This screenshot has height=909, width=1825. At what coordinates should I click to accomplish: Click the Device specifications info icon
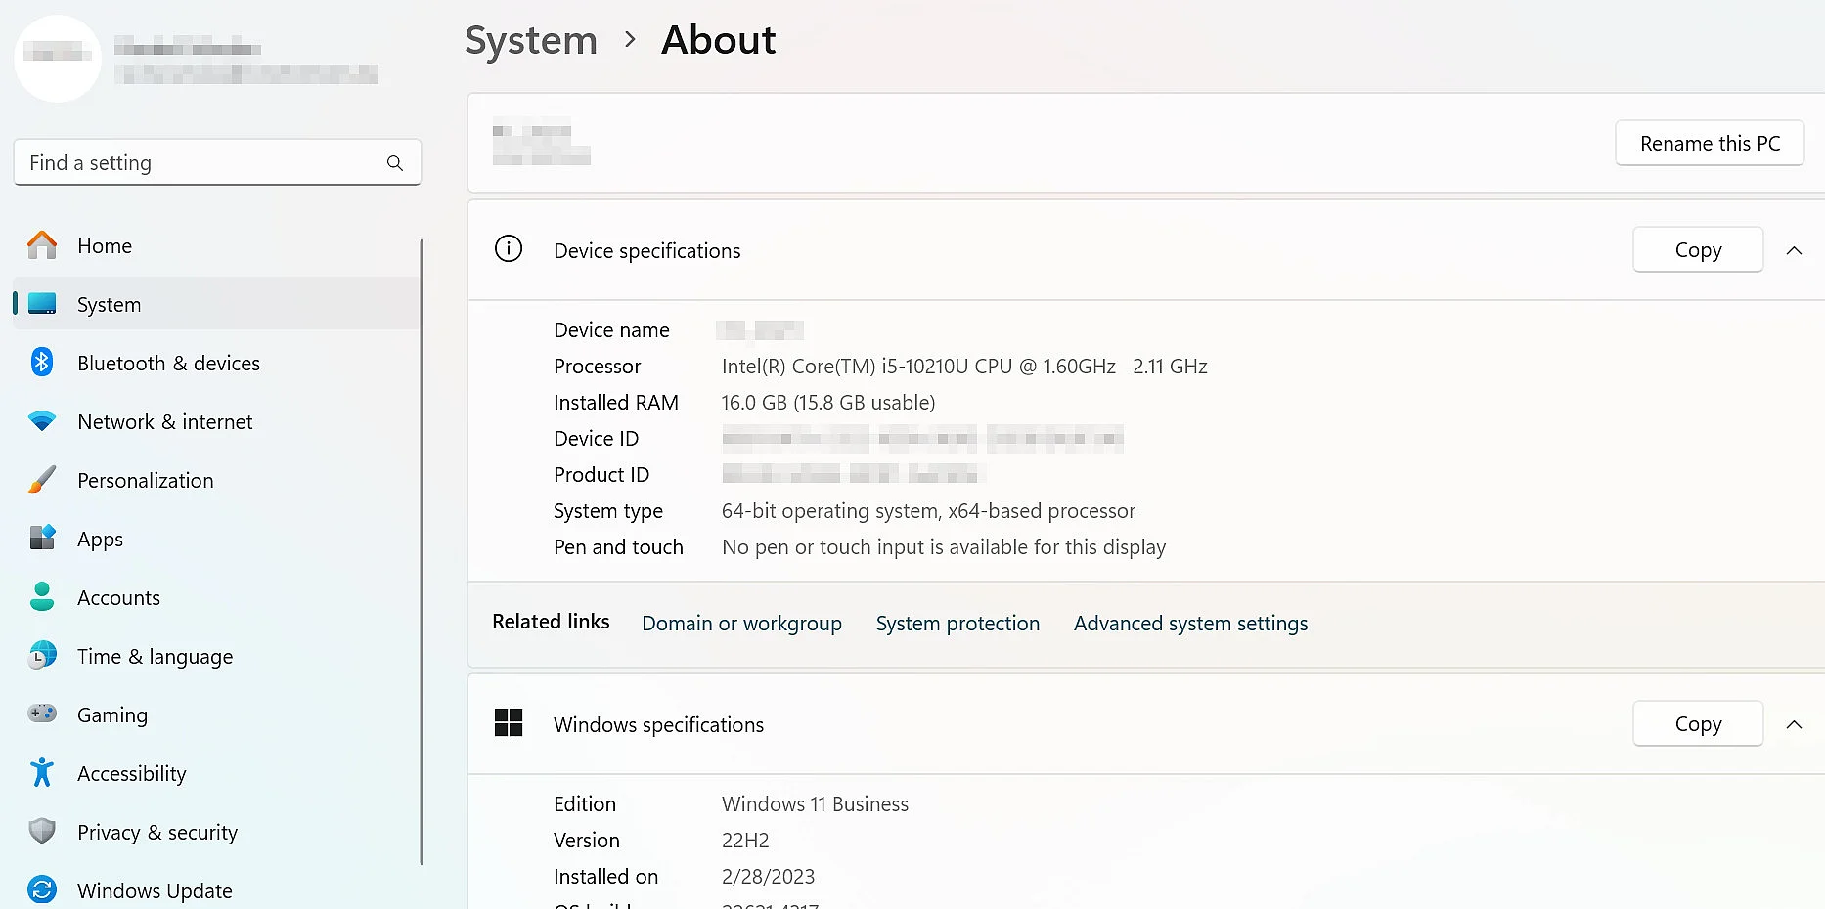point(509,249)
